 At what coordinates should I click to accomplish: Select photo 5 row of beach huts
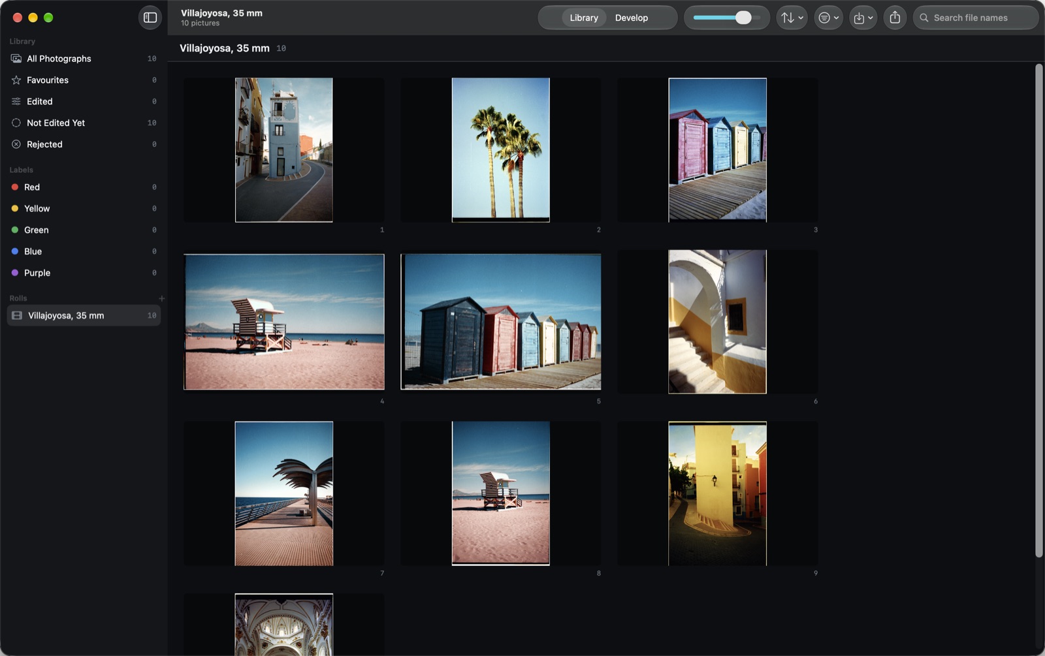(501, 322)
